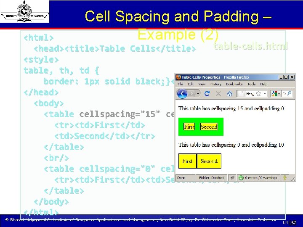303x227 pixels.
Task: Click the Firefox logo in the title bar
Action: pyautogui.click(x=178, y=77)
